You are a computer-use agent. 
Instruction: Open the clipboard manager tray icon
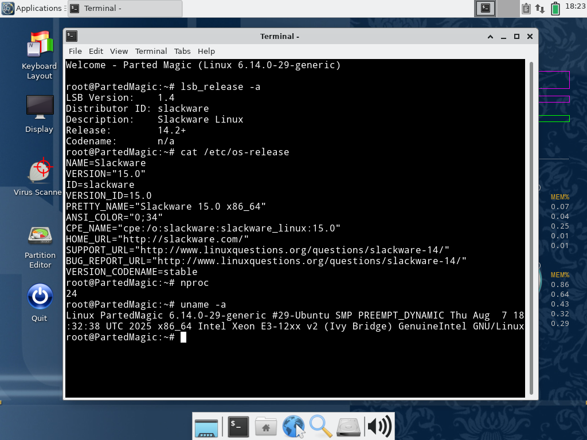tap(526, 8)
